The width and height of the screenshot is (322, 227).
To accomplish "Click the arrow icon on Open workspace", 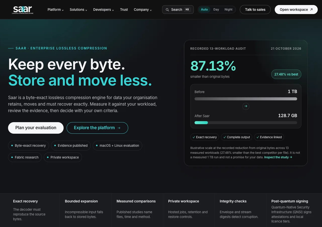I will [311, 10].
